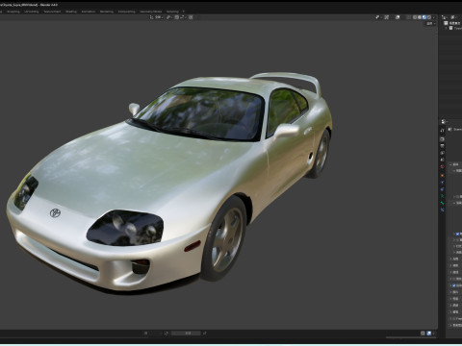Open the Scene properties tab
The image size is (462, 346).
coord(442,160)
